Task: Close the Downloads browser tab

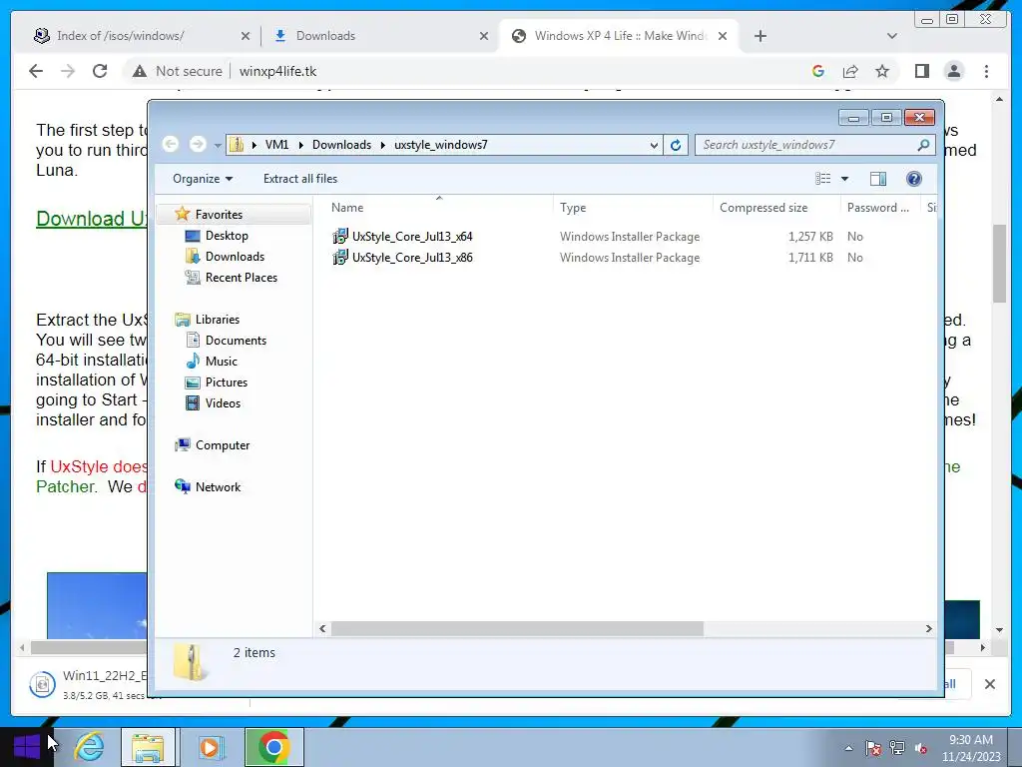Action: click(484, 36)
